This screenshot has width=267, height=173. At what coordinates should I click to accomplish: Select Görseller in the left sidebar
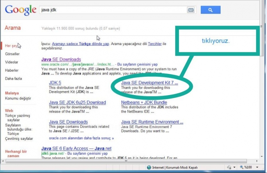pyautogui.click(x=12, y=54)
